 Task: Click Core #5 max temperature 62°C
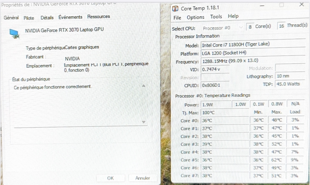[277, 160]
